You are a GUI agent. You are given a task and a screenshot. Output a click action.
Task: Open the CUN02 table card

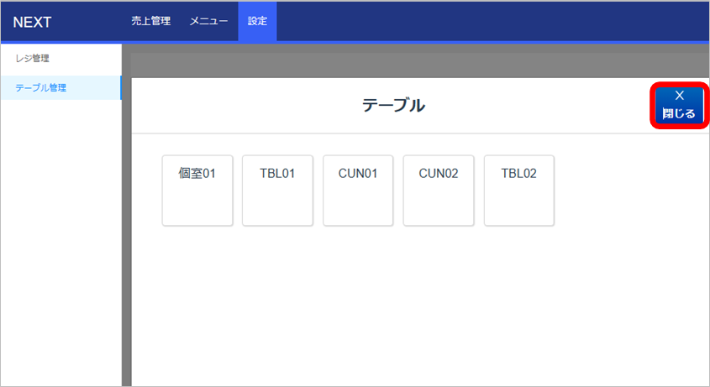439,191
